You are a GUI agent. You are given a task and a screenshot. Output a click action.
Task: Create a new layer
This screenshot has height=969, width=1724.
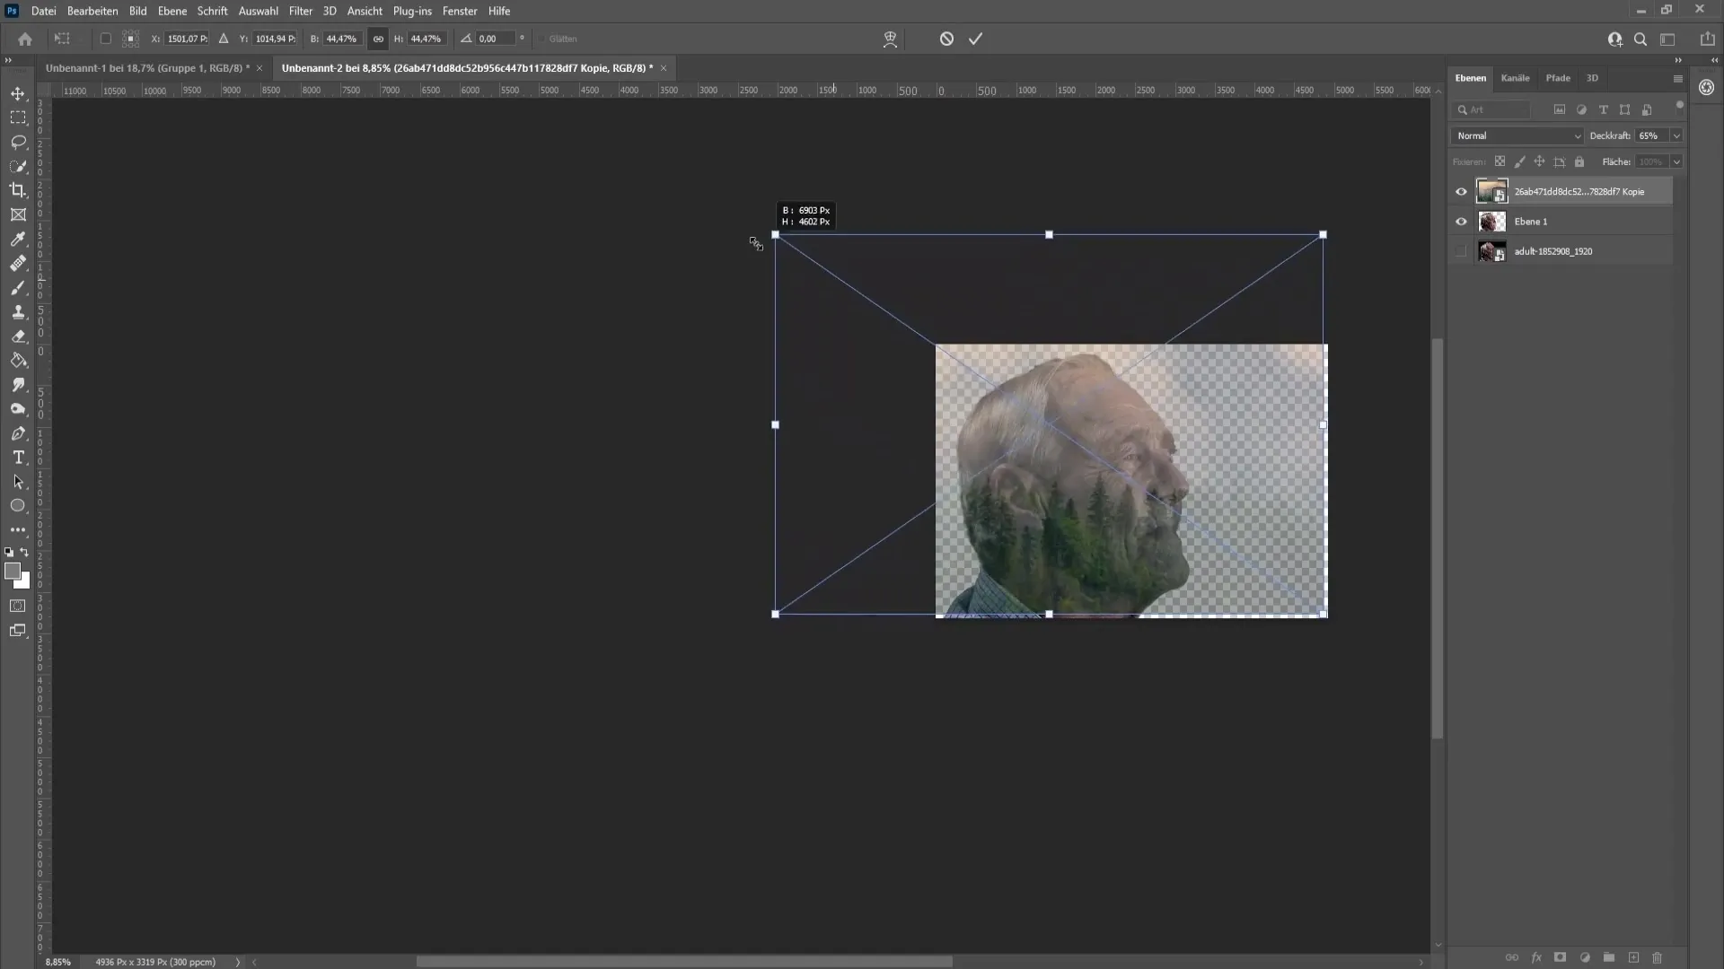pos(1633,957)
